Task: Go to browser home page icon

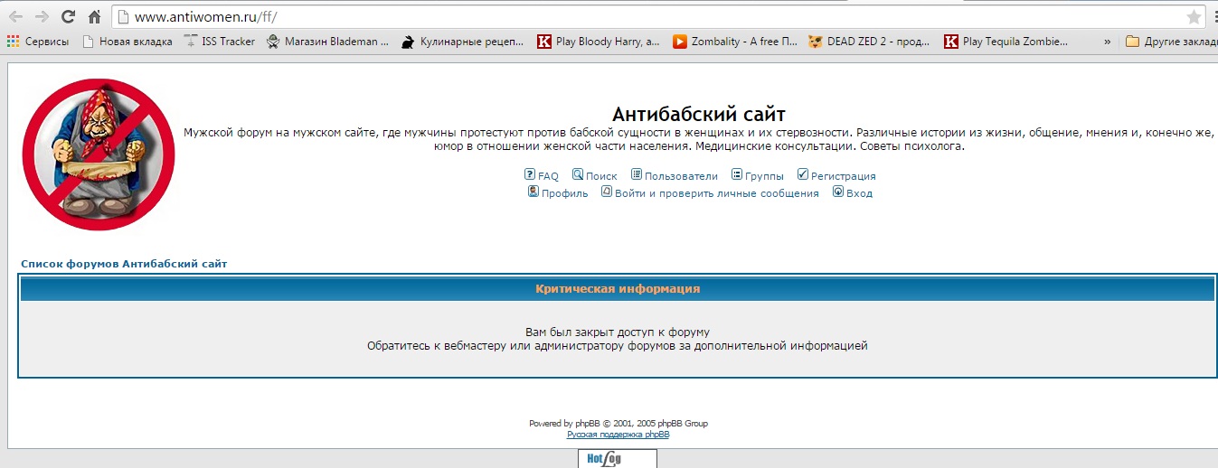Action: click(94, 16)
